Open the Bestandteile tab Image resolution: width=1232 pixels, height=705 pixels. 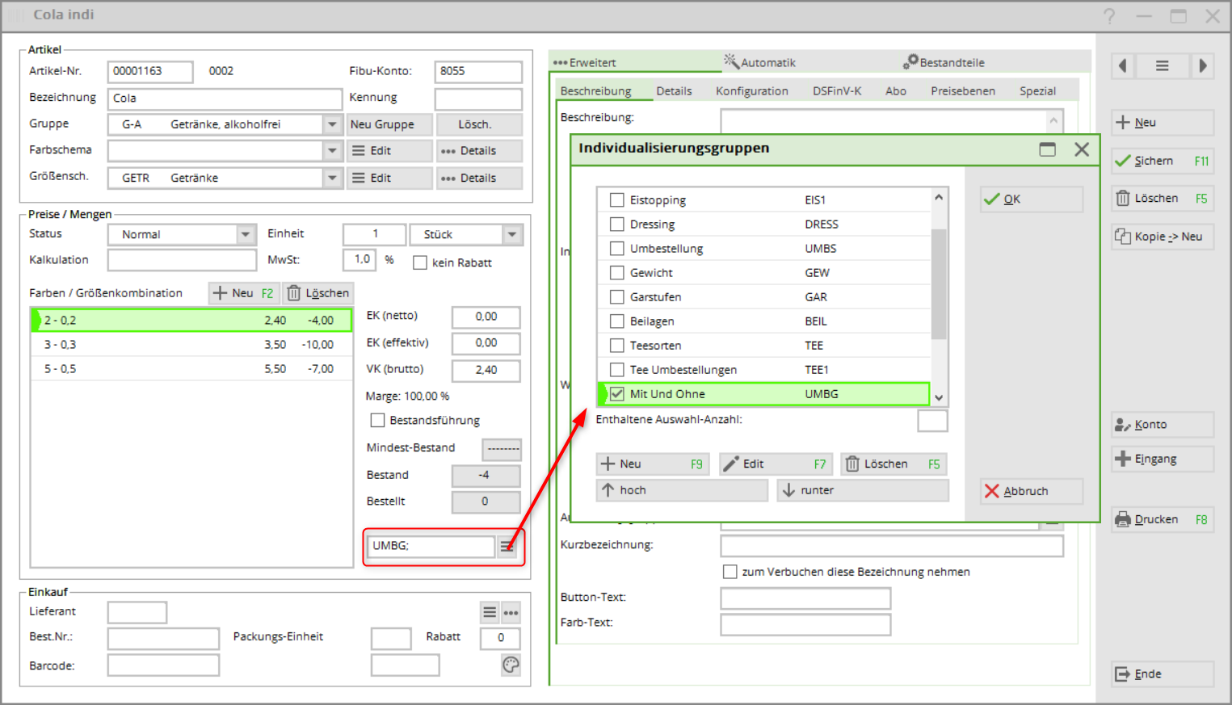(944, 62)
